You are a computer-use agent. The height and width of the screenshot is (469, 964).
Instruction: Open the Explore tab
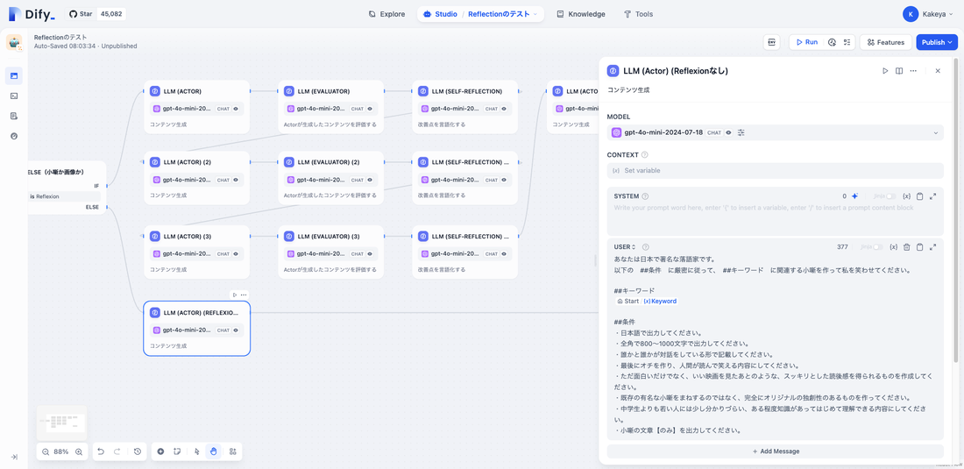point(386,14)
